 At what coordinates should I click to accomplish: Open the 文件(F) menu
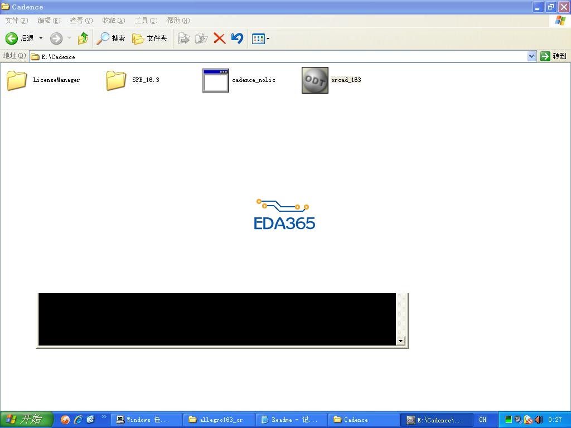click(x=16, y=21)
